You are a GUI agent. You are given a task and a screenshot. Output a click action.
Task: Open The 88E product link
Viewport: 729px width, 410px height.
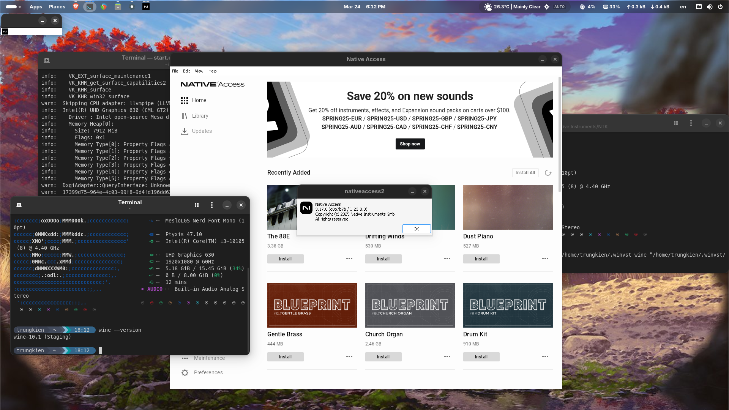278,236
